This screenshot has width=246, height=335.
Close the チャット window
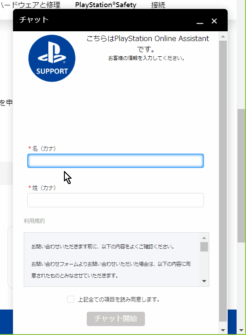coord(214,21)
